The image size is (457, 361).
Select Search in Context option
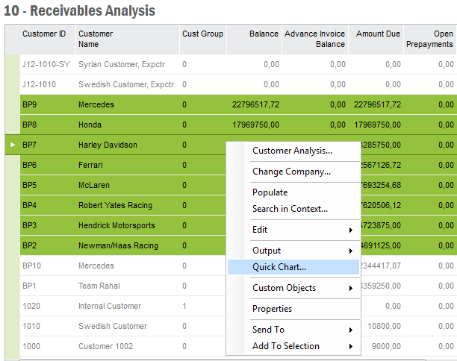(x=290, y=209)
